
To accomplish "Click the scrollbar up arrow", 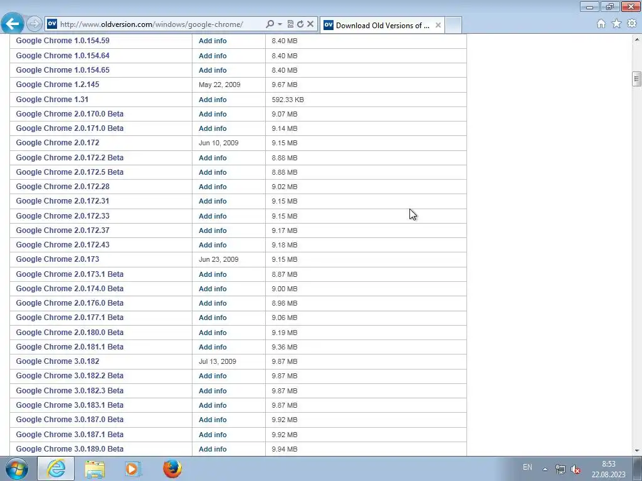I will 637,39.
